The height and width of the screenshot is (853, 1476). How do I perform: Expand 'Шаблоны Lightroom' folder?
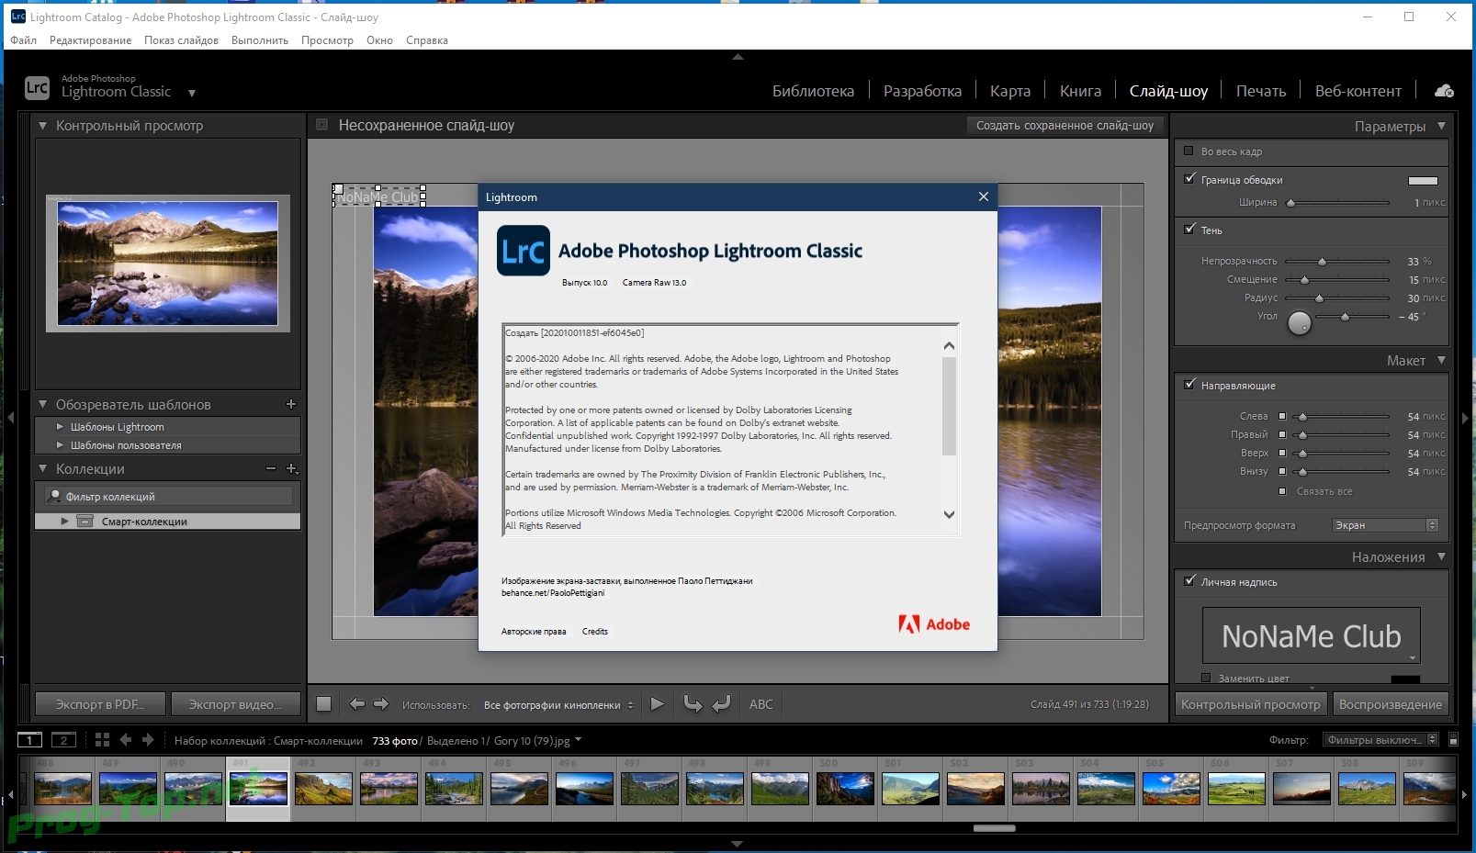click(60, 426)
